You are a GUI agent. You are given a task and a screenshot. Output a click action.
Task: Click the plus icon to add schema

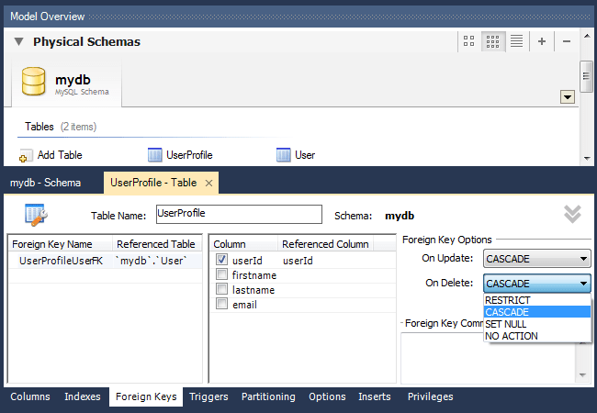point(541,41)
